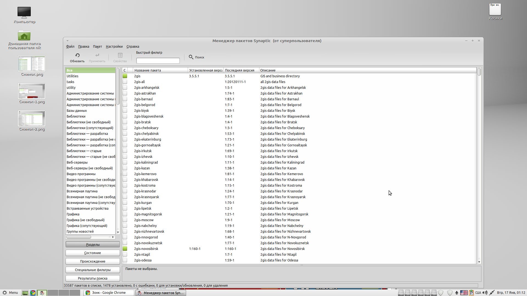527x296 pixels.
Task: Click the network connection plug icon
Action: click(492, 293)
